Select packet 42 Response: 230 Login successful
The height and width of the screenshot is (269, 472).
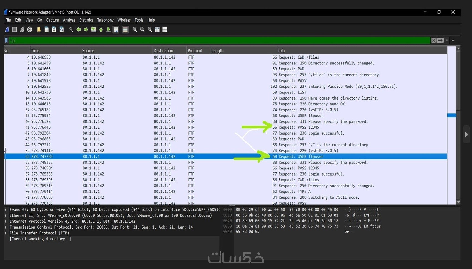pyautogui.click(x=226, y=133)
